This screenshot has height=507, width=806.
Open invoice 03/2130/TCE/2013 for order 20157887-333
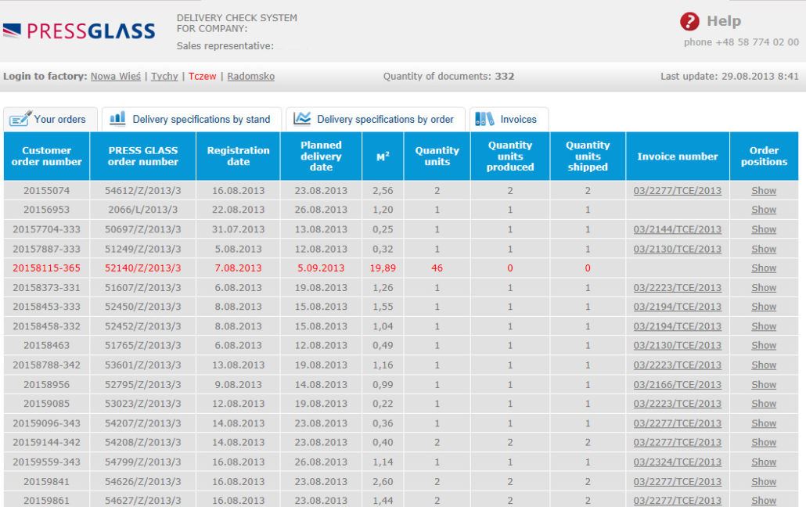coord(678,249)
